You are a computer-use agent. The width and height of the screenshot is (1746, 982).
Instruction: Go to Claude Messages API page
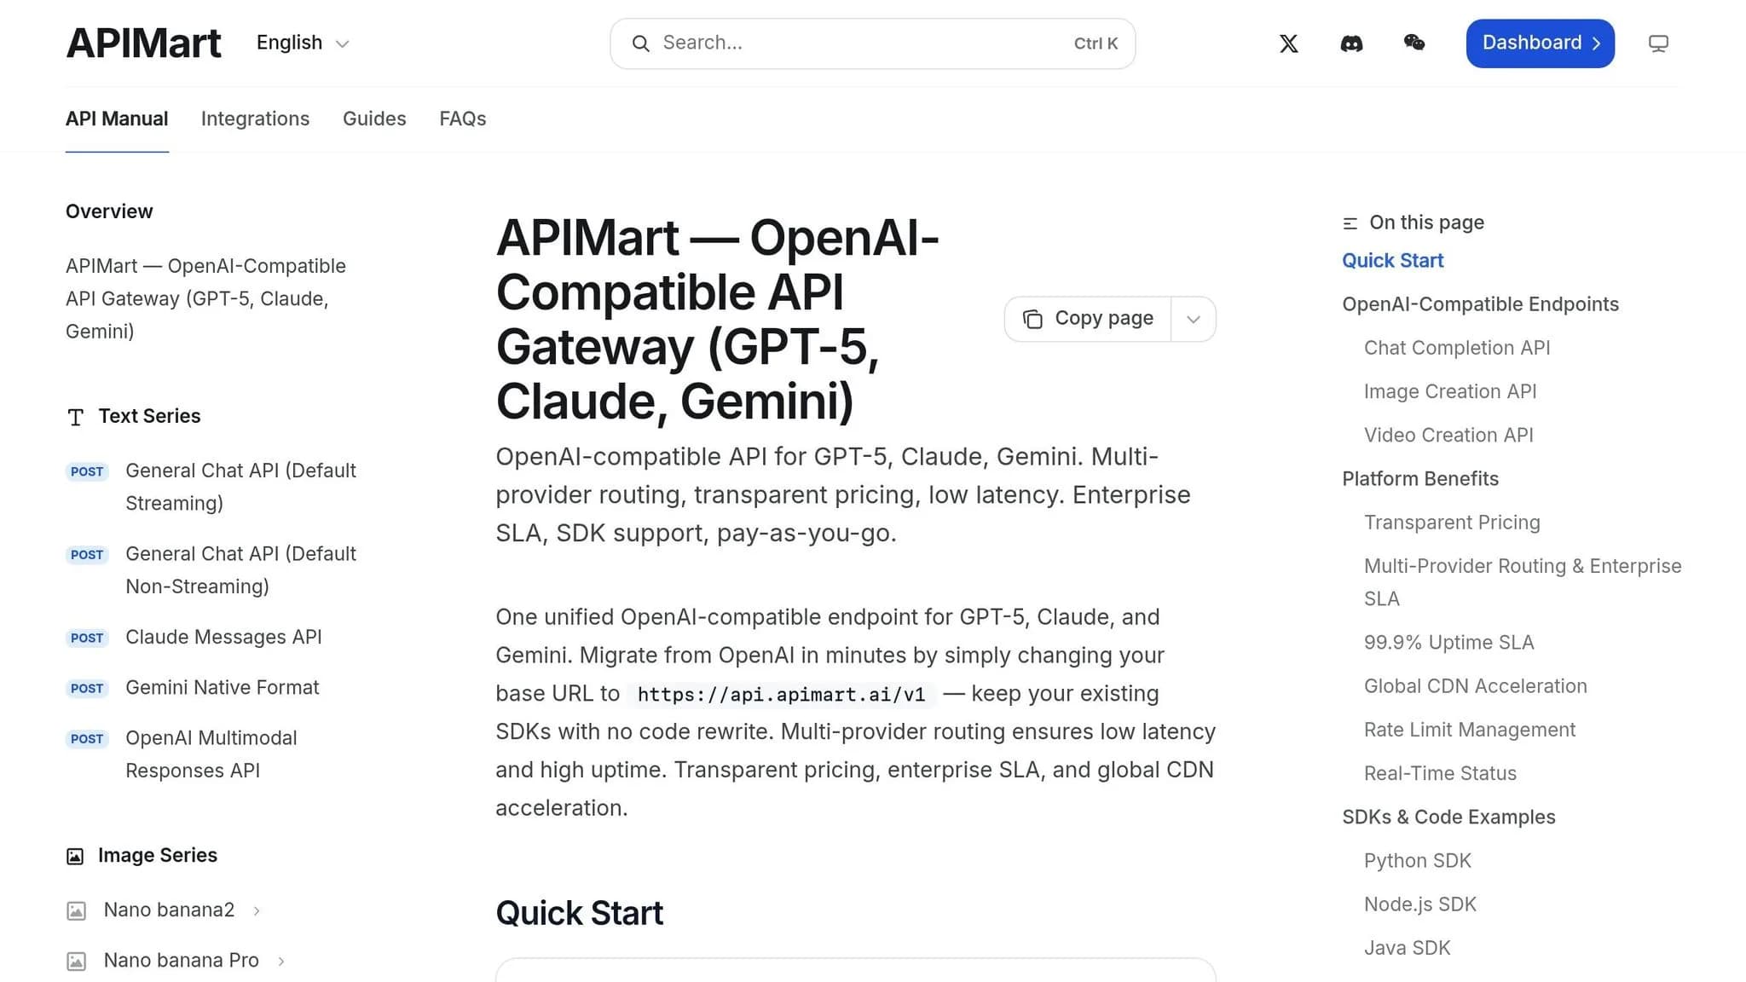click(223, 637)
